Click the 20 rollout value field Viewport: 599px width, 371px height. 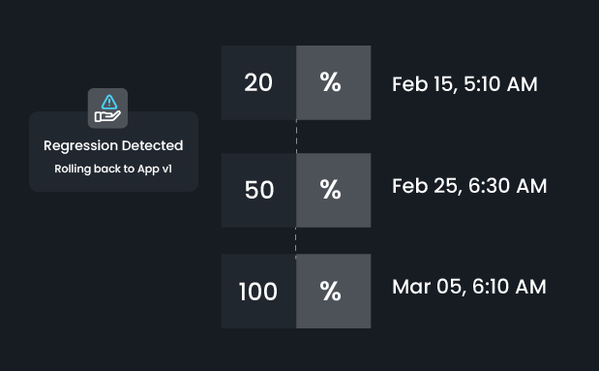(258, 82)
